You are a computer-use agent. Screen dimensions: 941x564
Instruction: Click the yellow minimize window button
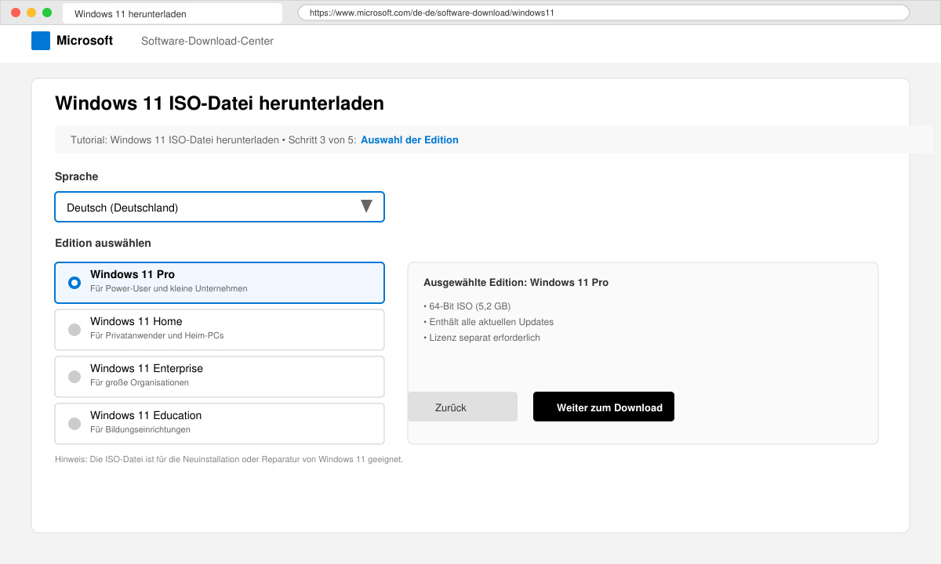pos(31,13)
